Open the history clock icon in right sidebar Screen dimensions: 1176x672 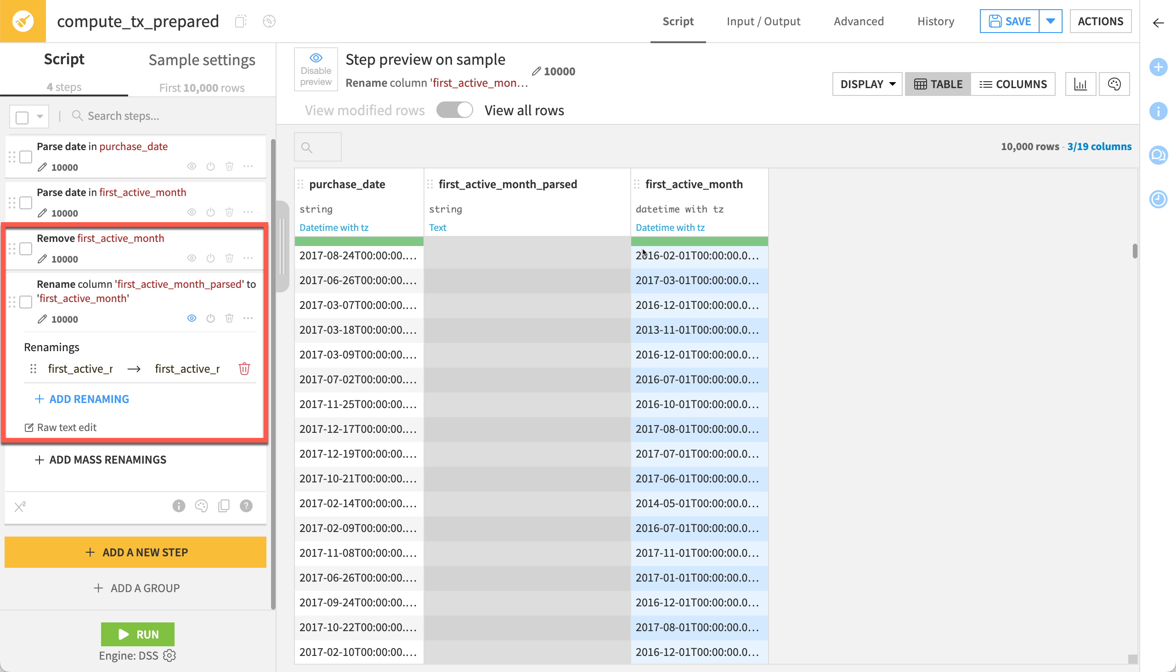pyautogui.click(x=1159, y=199)
